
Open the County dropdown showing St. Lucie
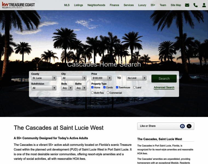click(44, 78)
